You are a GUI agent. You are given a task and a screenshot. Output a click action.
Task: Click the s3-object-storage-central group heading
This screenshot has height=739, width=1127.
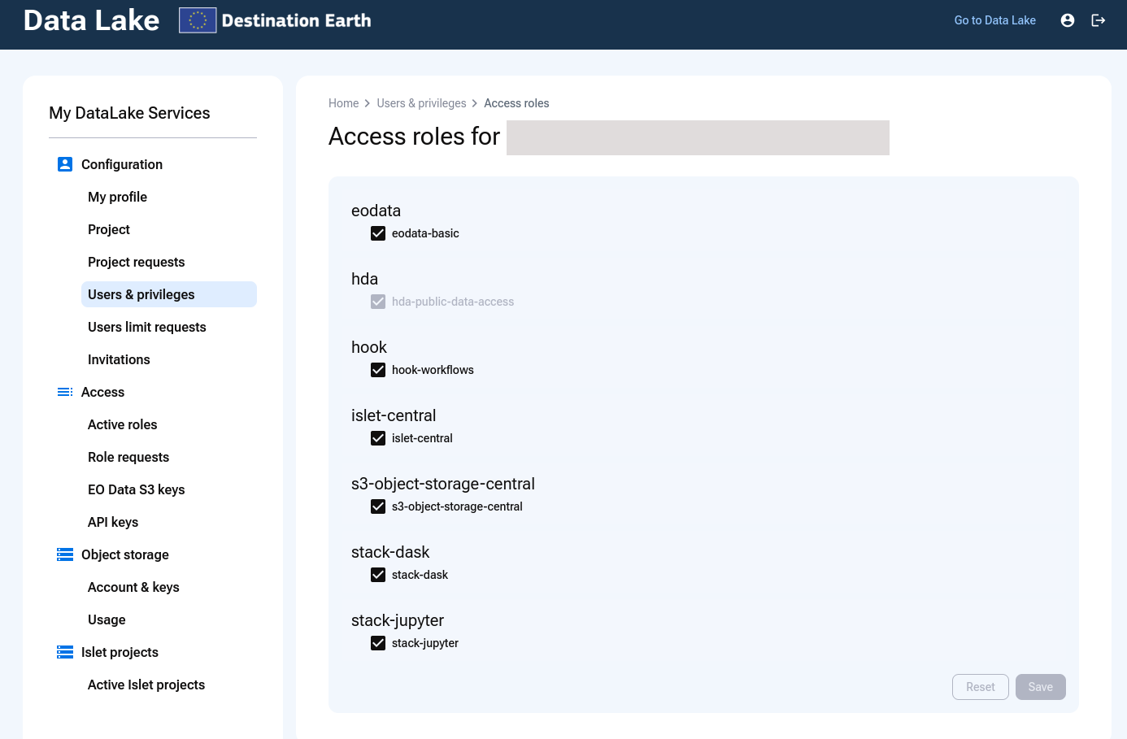(x=443, y=484)
